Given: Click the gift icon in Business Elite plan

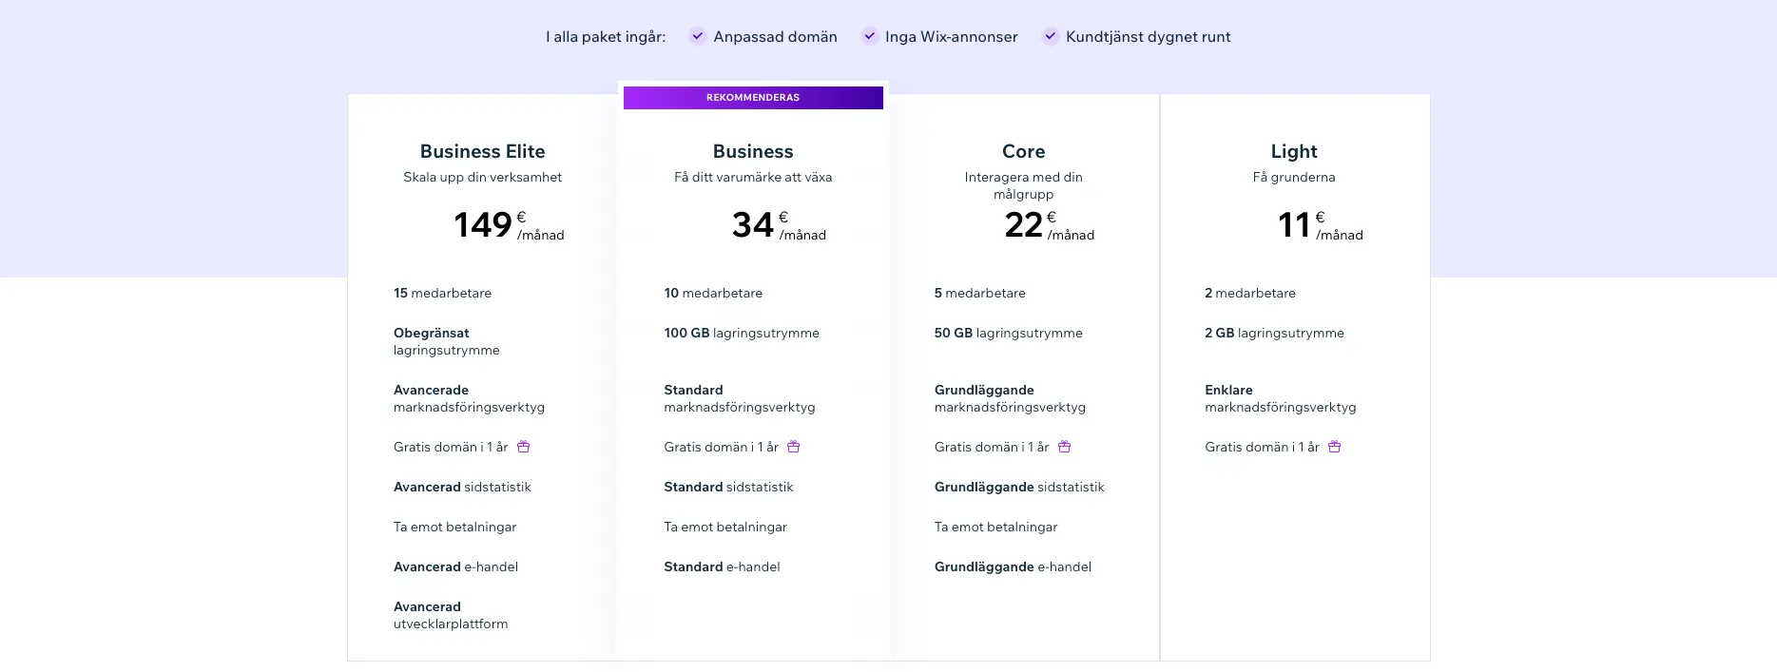Looking at the screenshot, I should pyautogui.click(x=523, y=446).
